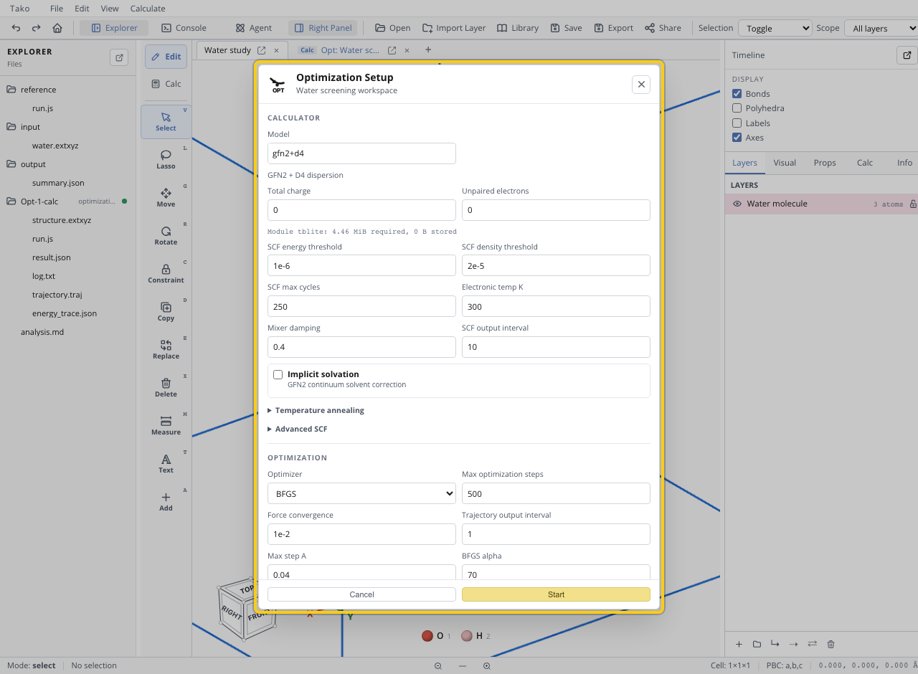Click the new layer folder icon
Screen dimensions: 918x674
(x=757, y=644)
